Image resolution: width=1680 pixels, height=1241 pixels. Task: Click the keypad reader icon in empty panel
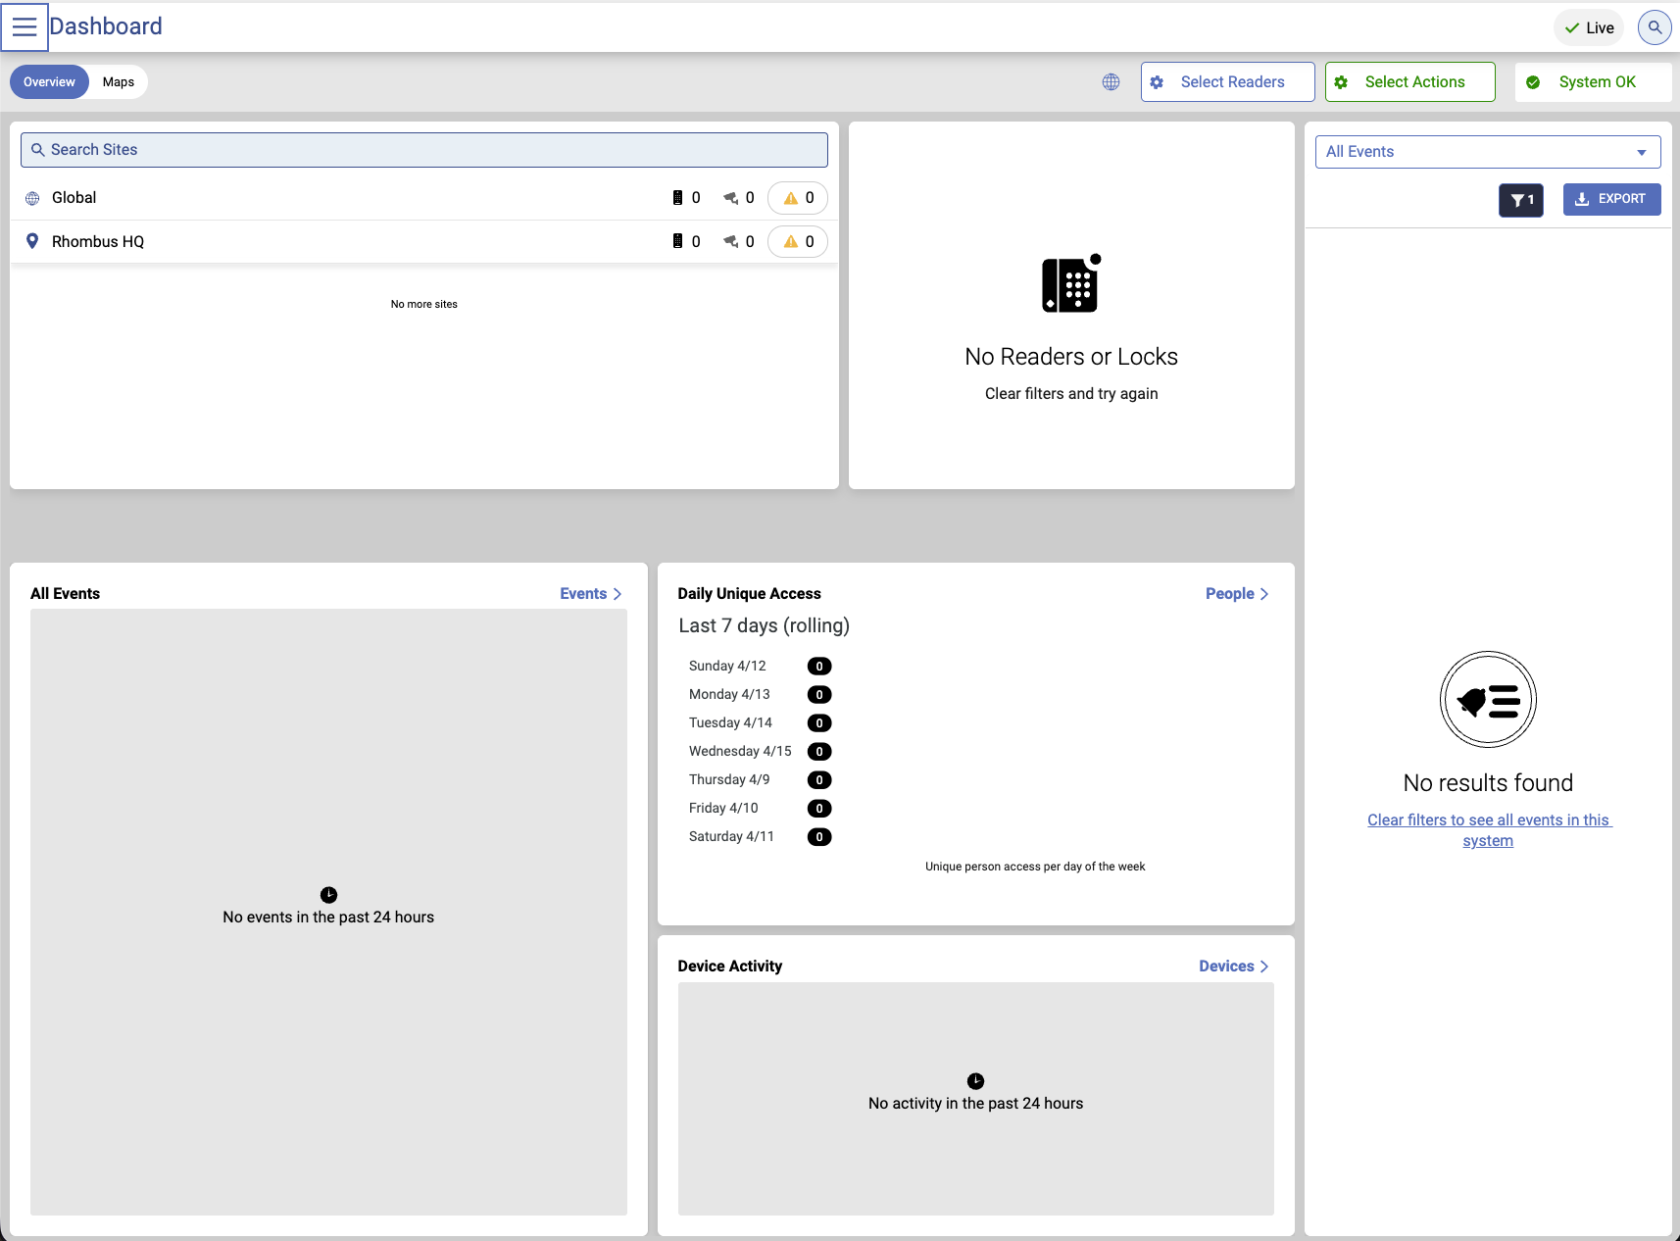1070,284
